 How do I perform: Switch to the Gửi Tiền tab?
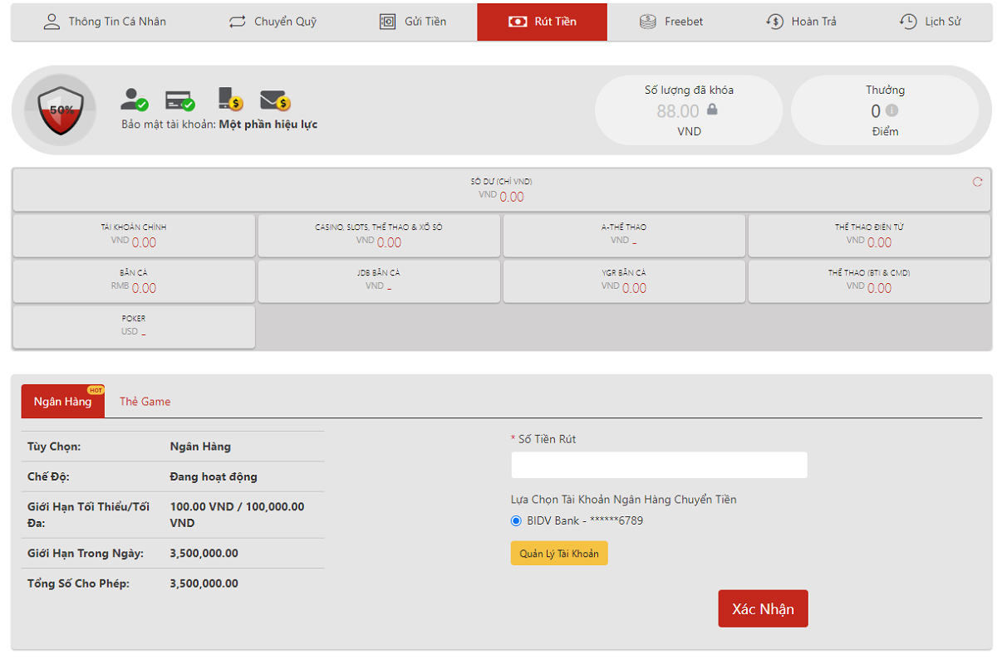[x=412, y=22]
